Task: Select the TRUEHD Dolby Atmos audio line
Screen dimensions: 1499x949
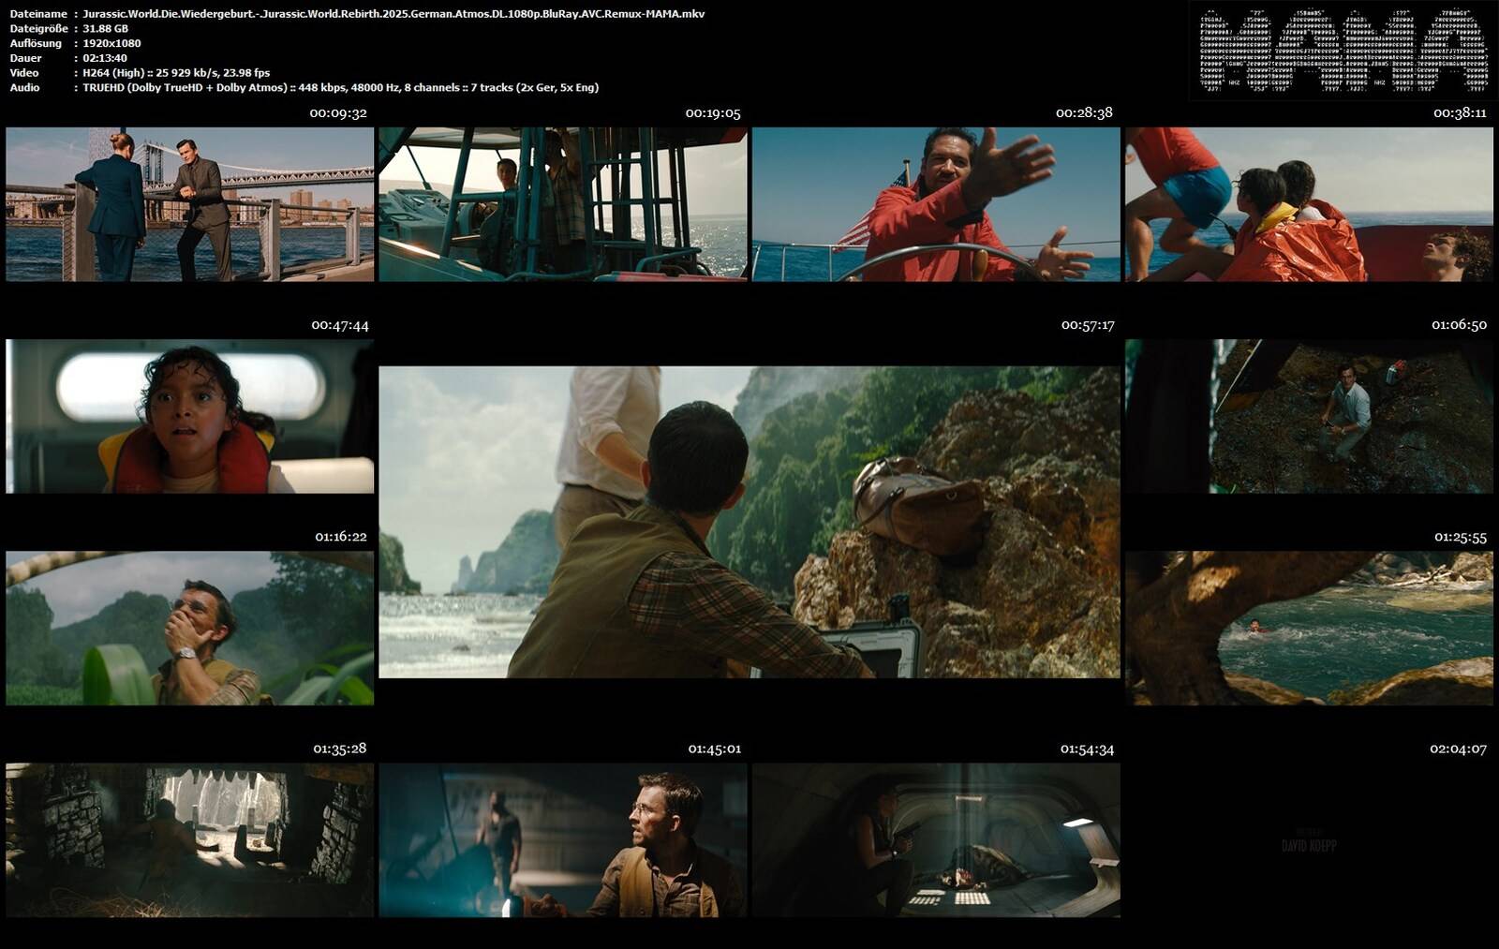Action: (340, 88)
